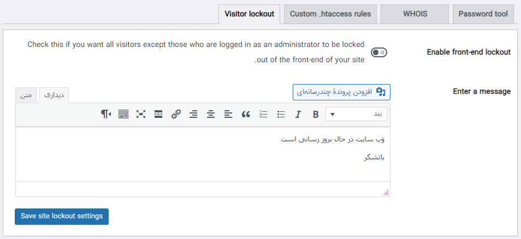Switch to the Custom .htaccess rules tab
Viewport: 521px width, 239px height.
coord(330,14)
